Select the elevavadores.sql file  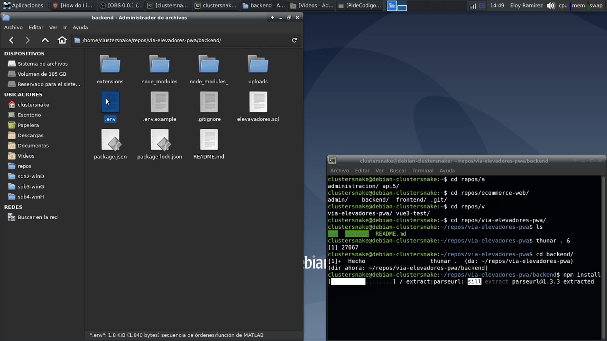258,107
